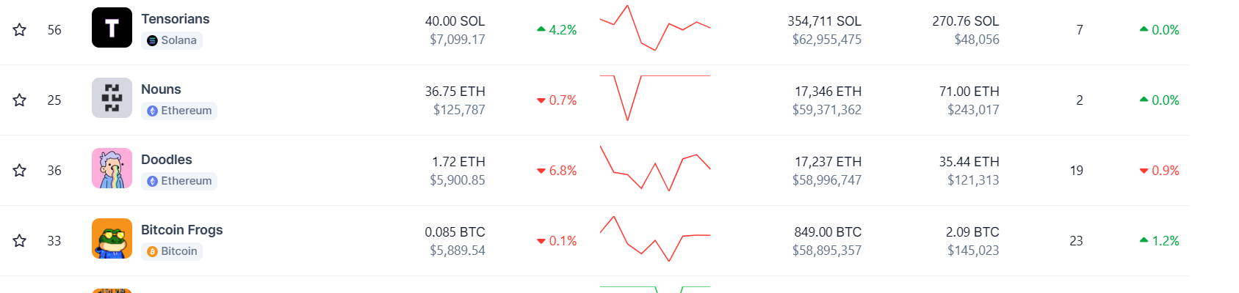The image size is (1239, 293).
Task: Click the Bitcoin Frogs sparkline chart
Action: pos(655,239)
